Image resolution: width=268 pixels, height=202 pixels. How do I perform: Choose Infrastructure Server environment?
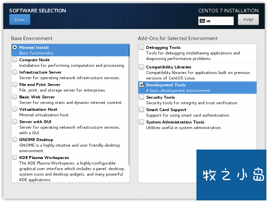[15, 72]
